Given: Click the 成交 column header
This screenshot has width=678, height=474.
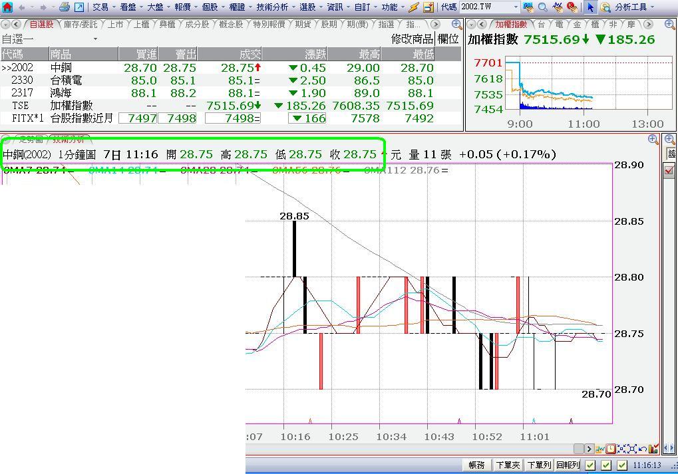Looking at the screenshot, I should 230,54.
